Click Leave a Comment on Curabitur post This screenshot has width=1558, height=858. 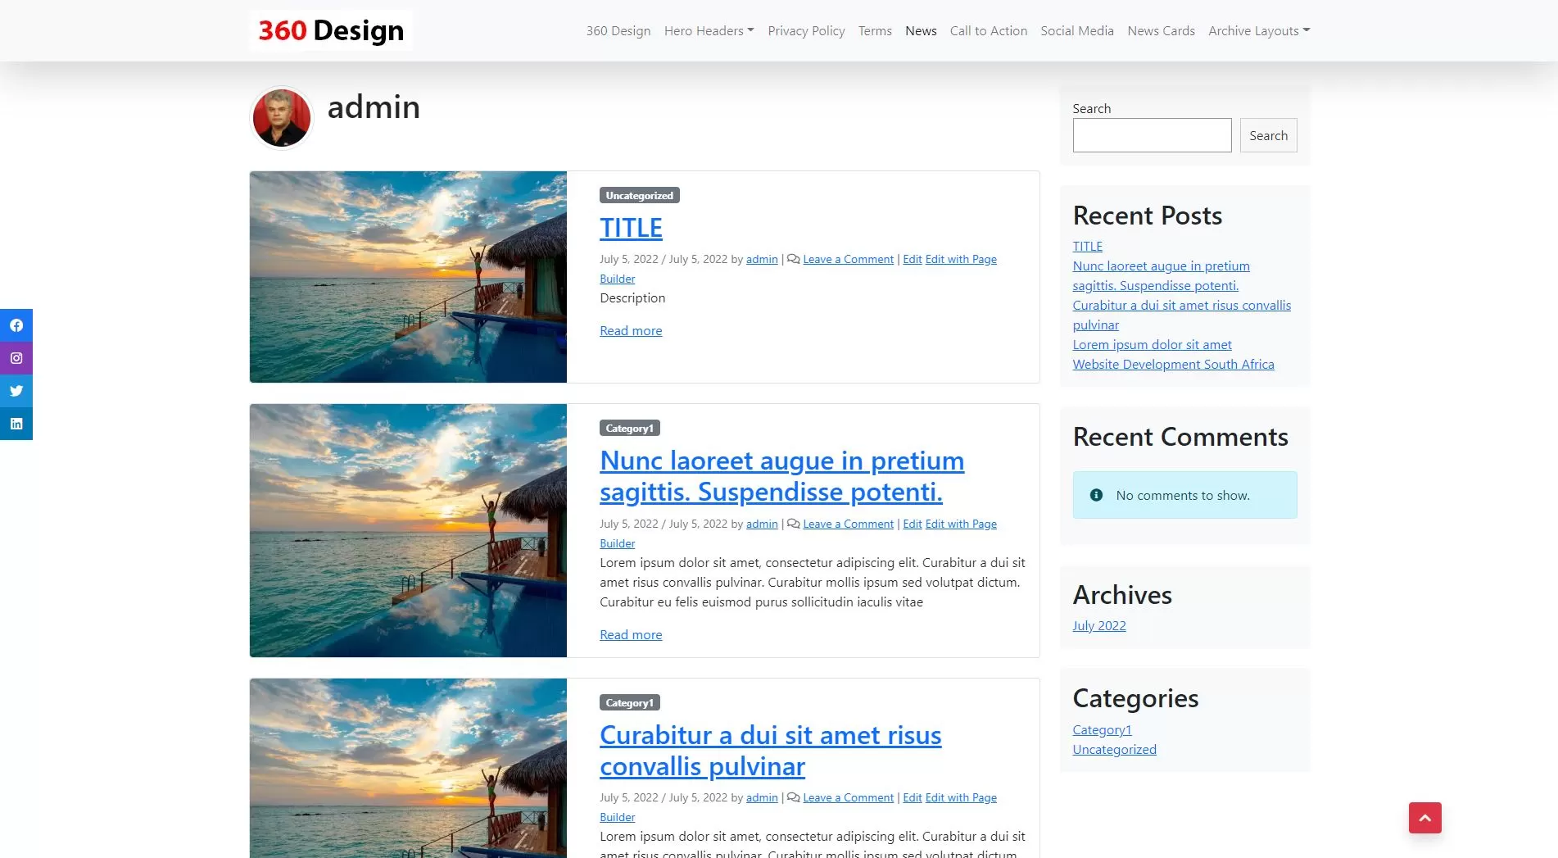click(848, 797)
